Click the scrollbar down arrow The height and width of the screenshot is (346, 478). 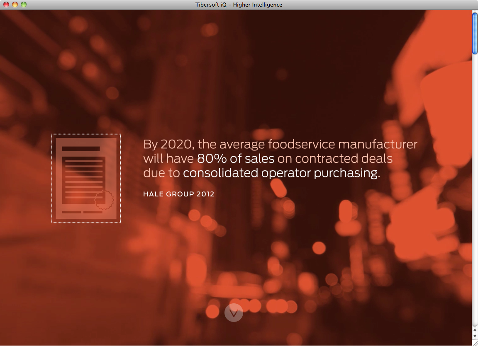pyautogui.click(x=475, y=336)
